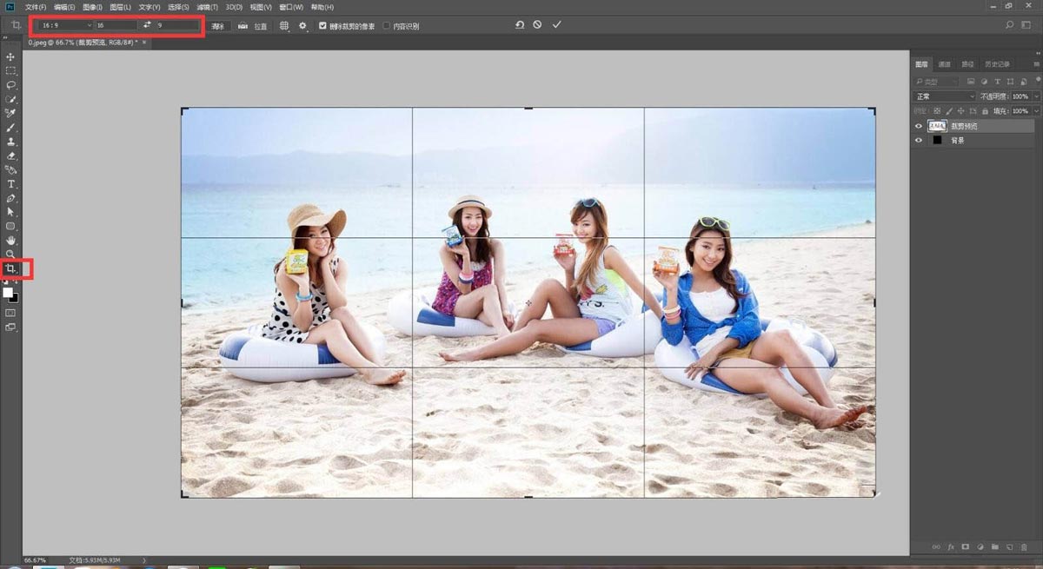
Task: Filter layers by text type
Action: pos(997,82)
